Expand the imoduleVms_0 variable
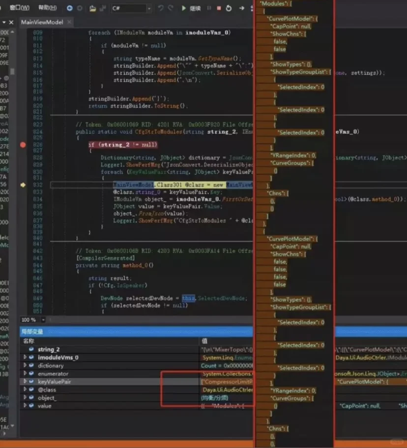The width and height of the screenshot is (407, 448). (x=25, y=357)
